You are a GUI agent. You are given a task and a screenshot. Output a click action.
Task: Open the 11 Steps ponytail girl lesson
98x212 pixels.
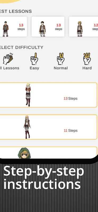pyautogui.click(x=48, y=127)
